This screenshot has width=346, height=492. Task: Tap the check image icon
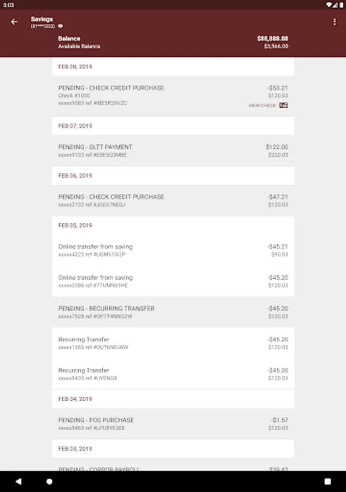283,106
